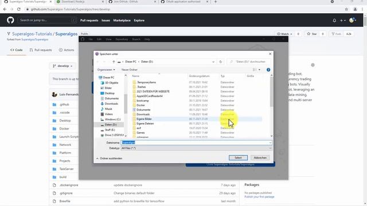Open the Watch dropdown on GitHub
Screen dimensions: 367x206
[x=284, y=34]
